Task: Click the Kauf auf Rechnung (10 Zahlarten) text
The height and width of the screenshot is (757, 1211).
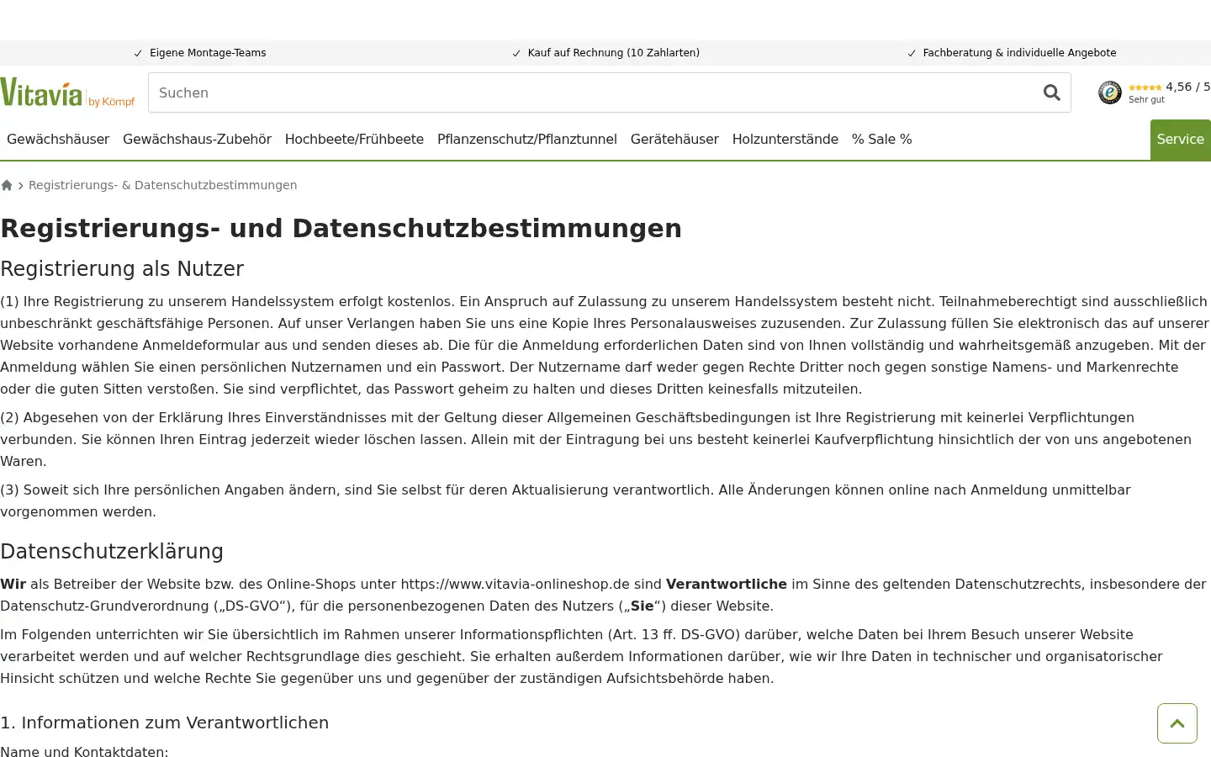Action: pos(614,53)
